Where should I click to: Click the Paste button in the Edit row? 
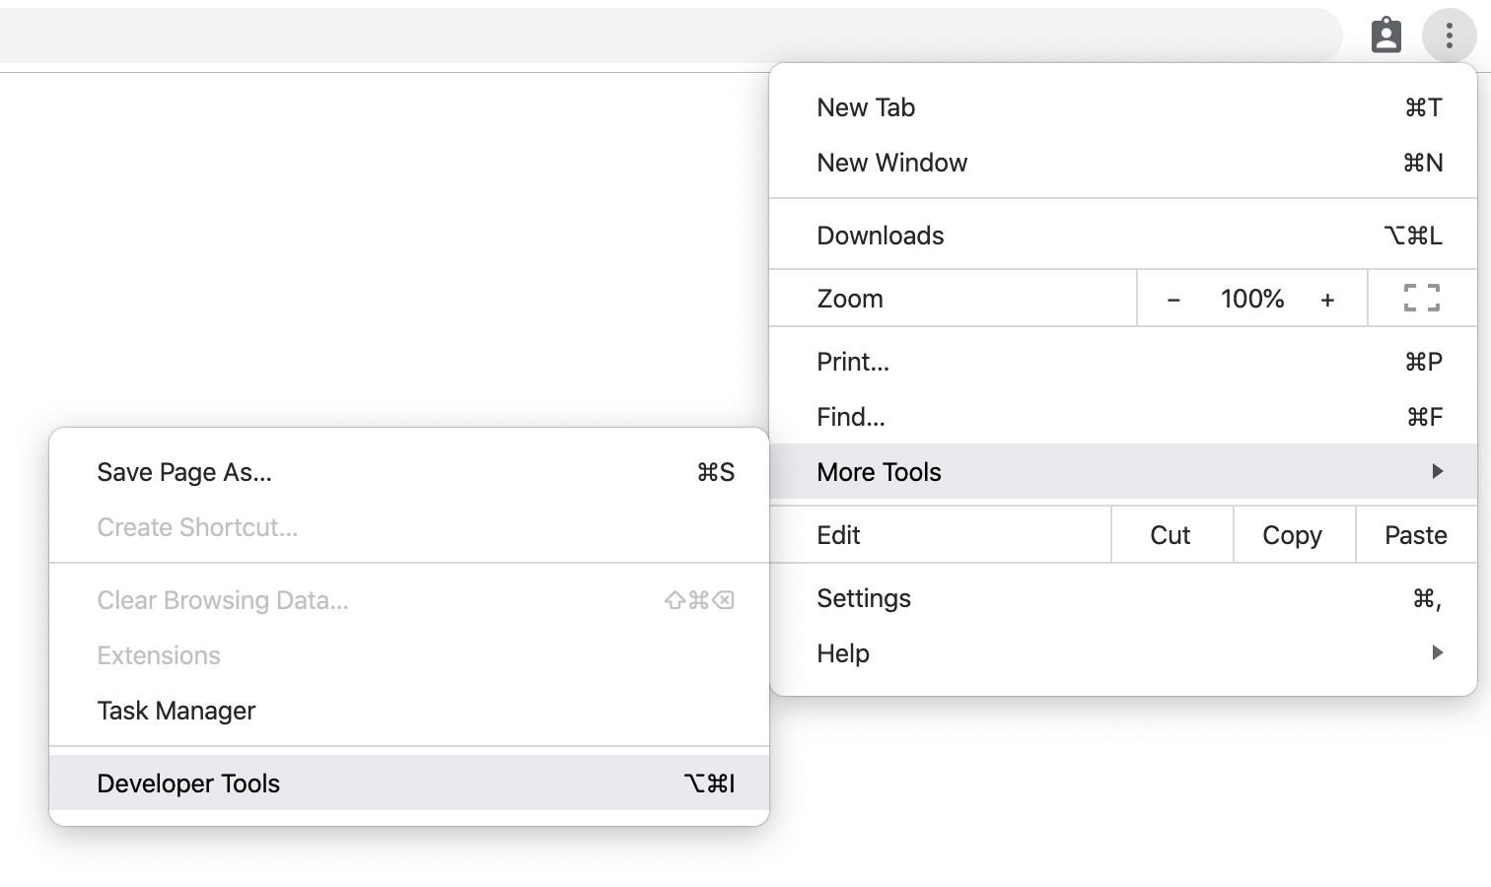[1416, 535]
